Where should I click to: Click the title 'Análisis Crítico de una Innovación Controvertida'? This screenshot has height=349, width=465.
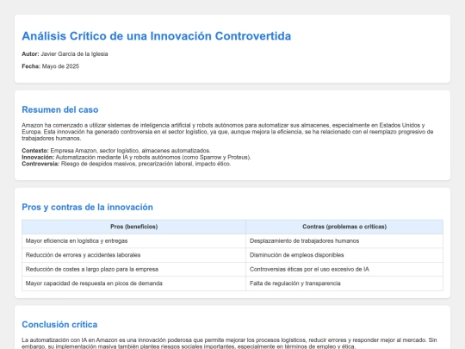(x=156, y=36)
